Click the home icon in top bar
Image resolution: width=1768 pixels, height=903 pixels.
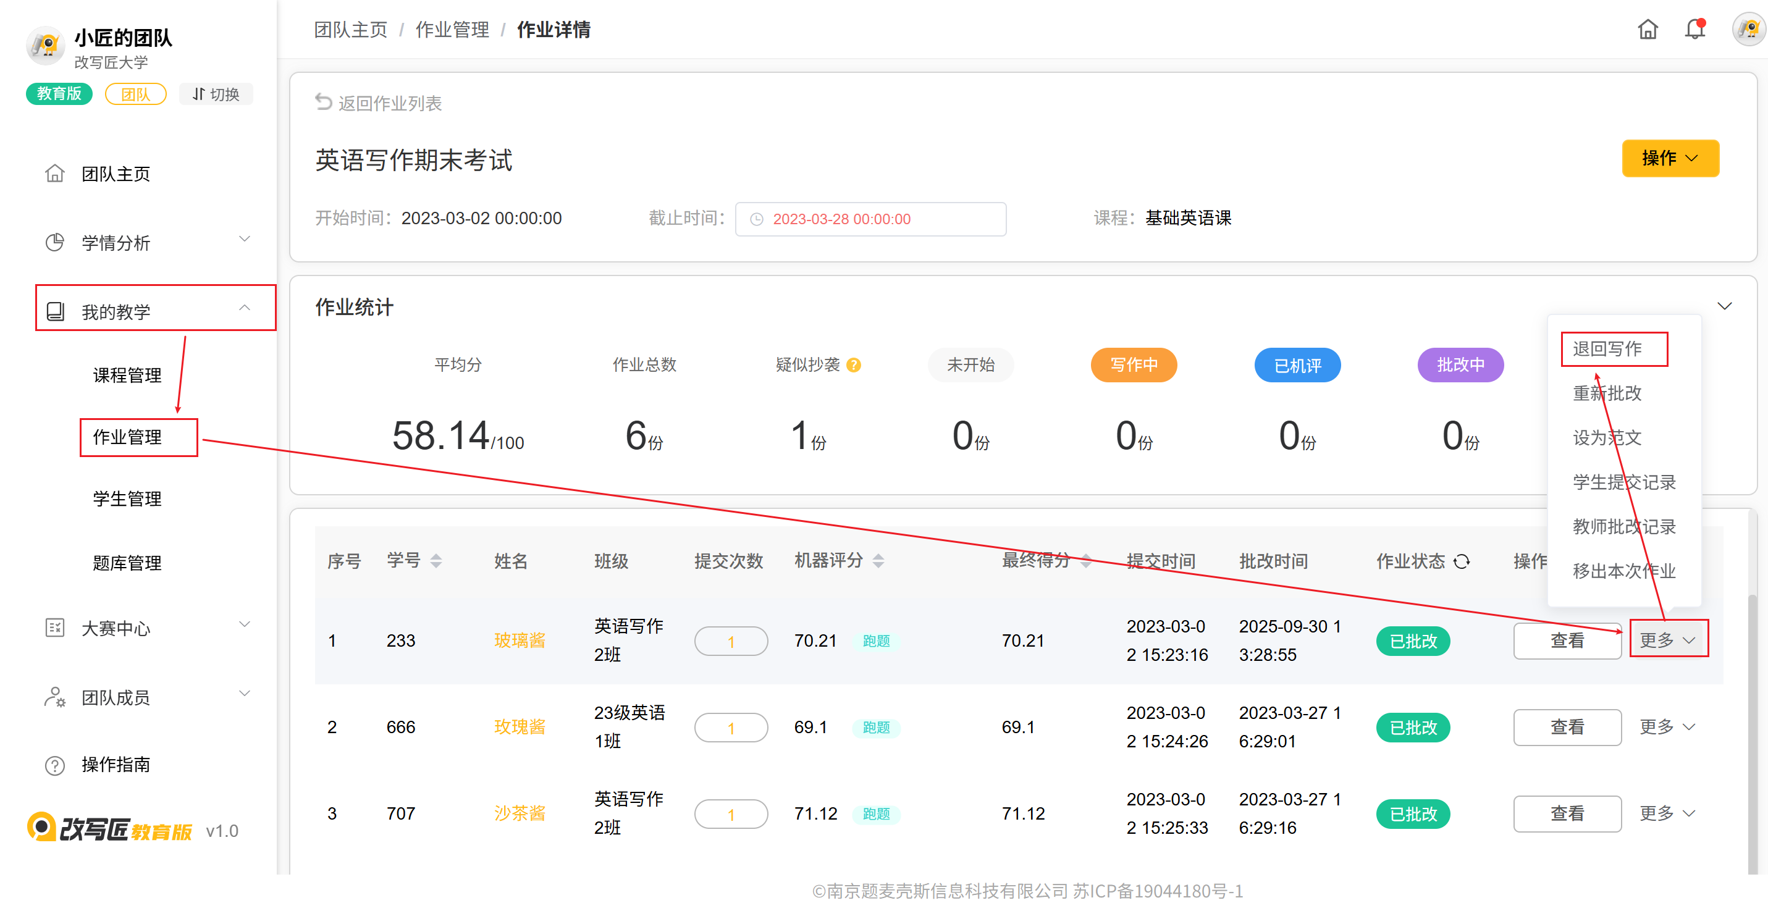point(1647,30)
